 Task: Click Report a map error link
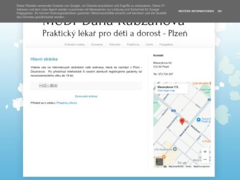202,167
